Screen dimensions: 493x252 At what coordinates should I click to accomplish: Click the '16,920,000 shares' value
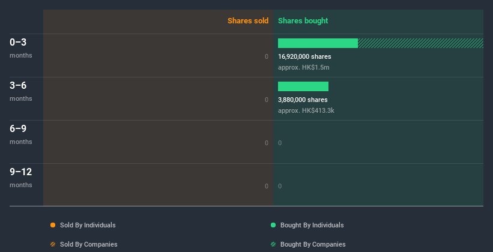[304, 56]
